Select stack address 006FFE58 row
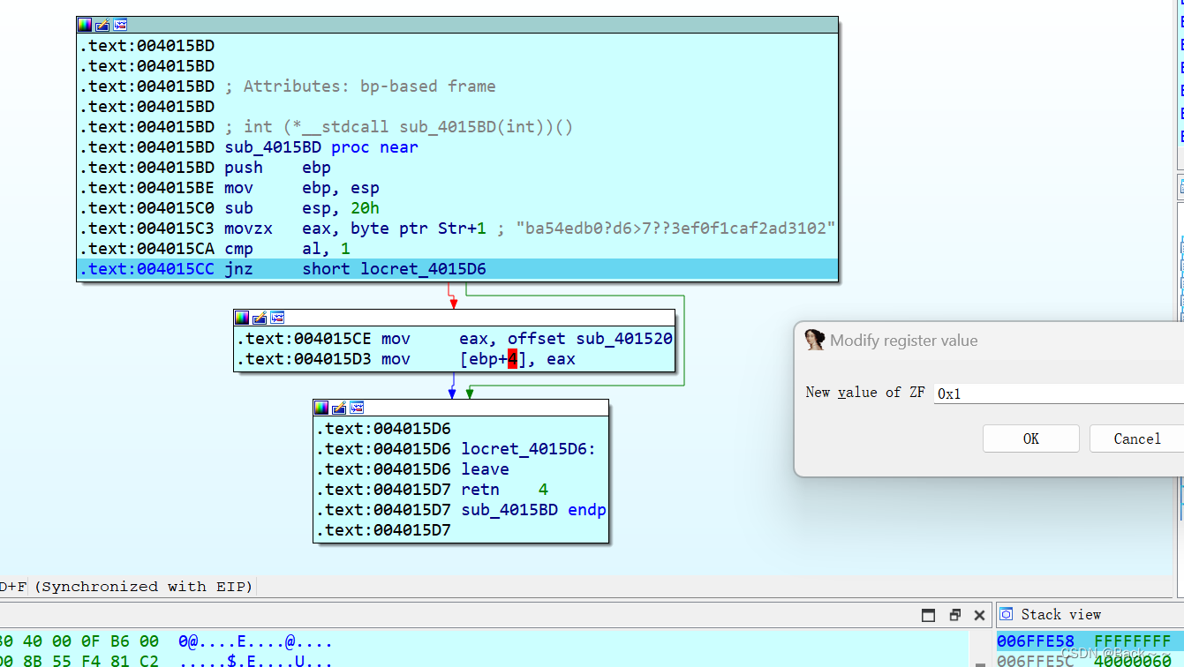Screen dimensions: 1184x667 [1090, 641]
